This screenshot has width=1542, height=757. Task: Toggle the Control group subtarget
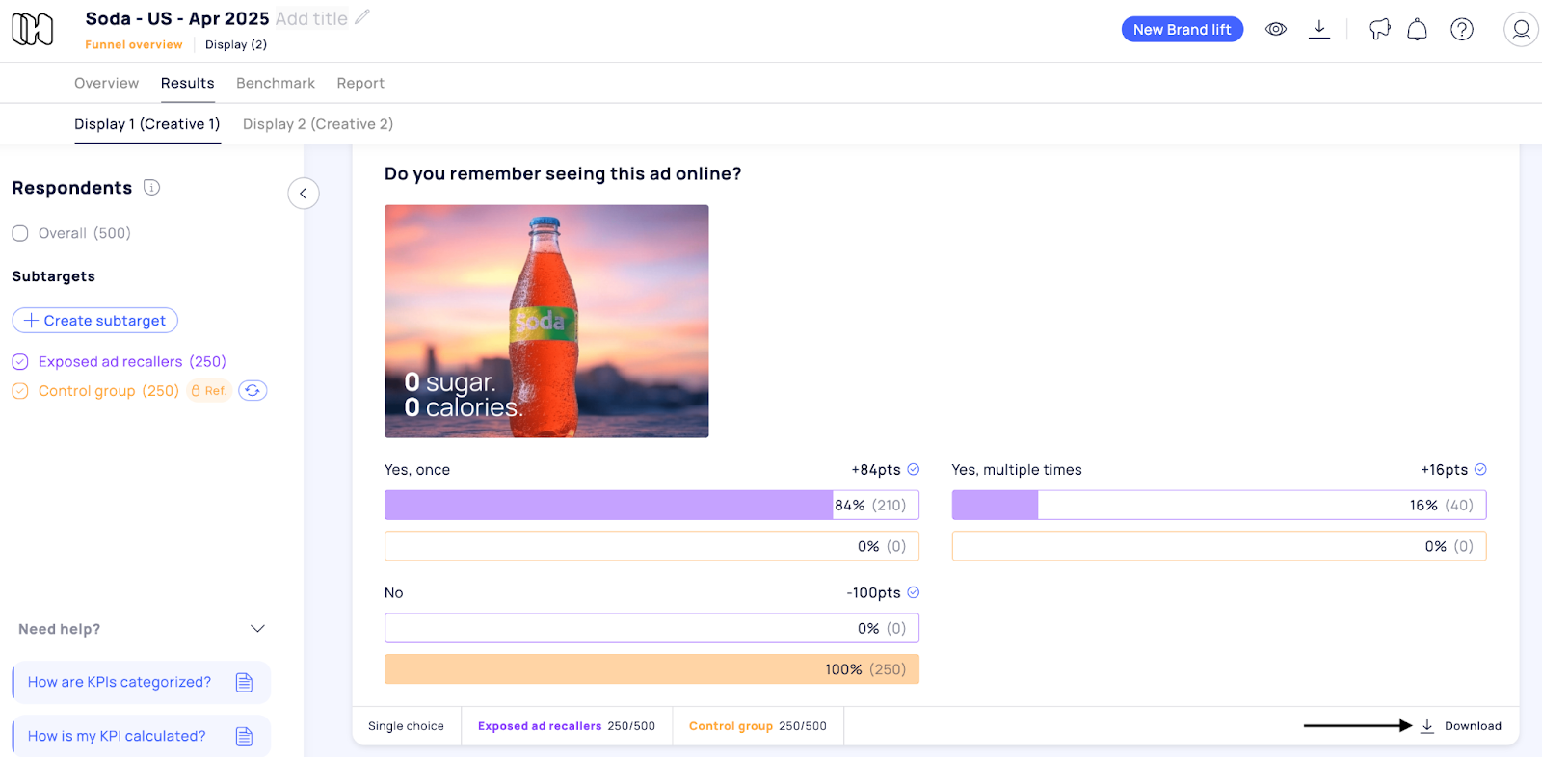point(20,391)
